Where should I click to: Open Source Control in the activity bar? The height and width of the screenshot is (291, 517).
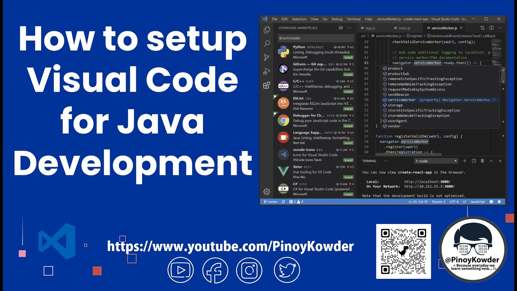pos(267,57)
